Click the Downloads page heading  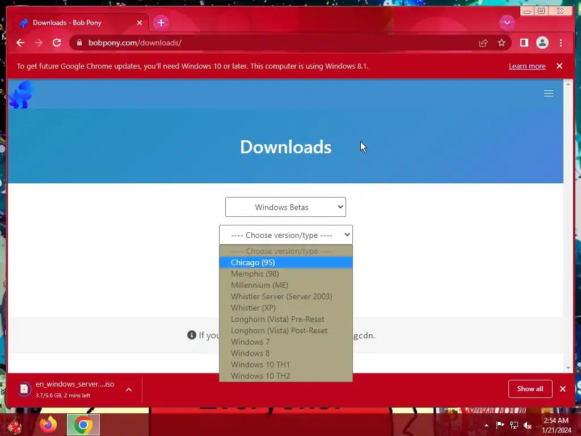pyautogui.click(x=286, y=147)
